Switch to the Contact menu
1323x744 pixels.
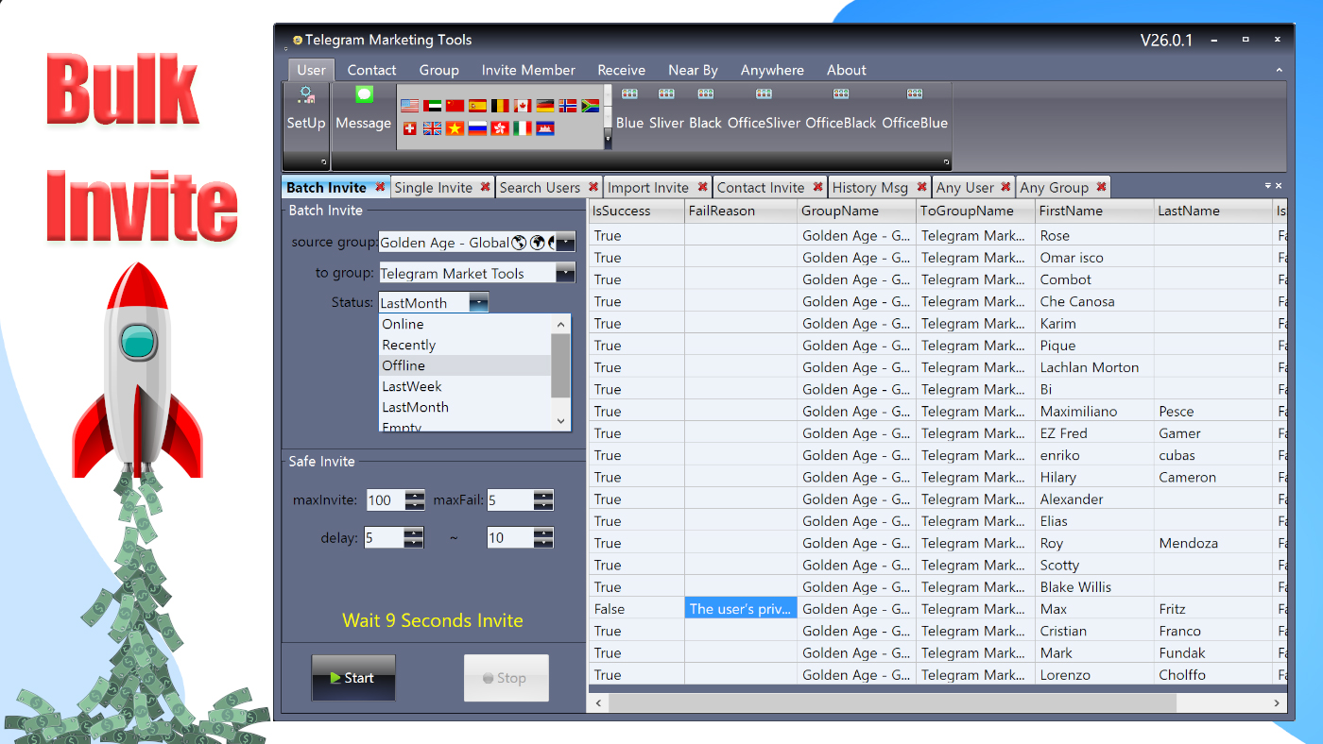pos(371,69)
